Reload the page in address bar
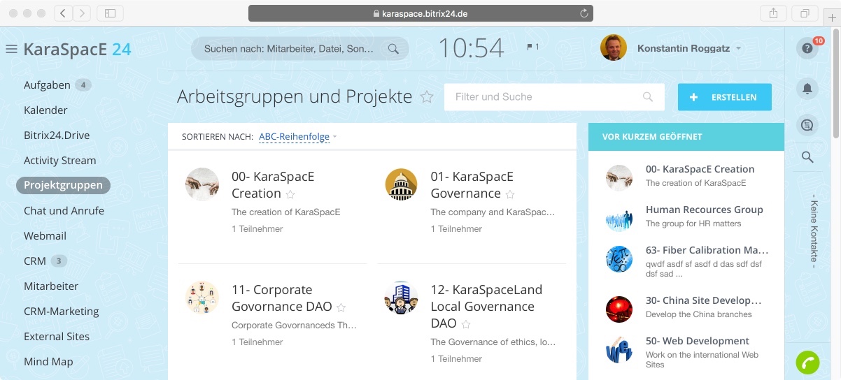The width and height of the screenshot is (841, 380). pos(584,13)
